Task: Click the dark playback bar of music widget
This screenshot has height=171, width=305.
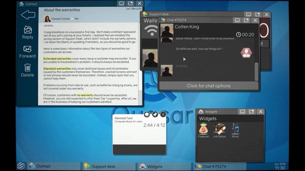Action: [140, 149]
